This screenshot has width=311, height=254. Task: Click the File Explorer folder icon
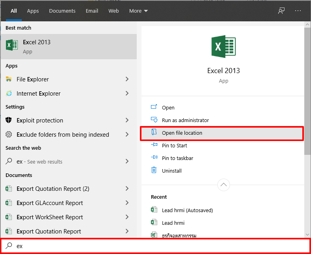(x=9, y=79)
